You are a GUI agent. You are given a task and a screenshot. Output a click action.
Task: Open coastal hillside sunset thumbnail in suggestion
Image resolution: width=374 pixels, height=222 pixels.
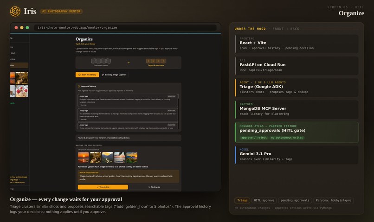coord(132,158)
